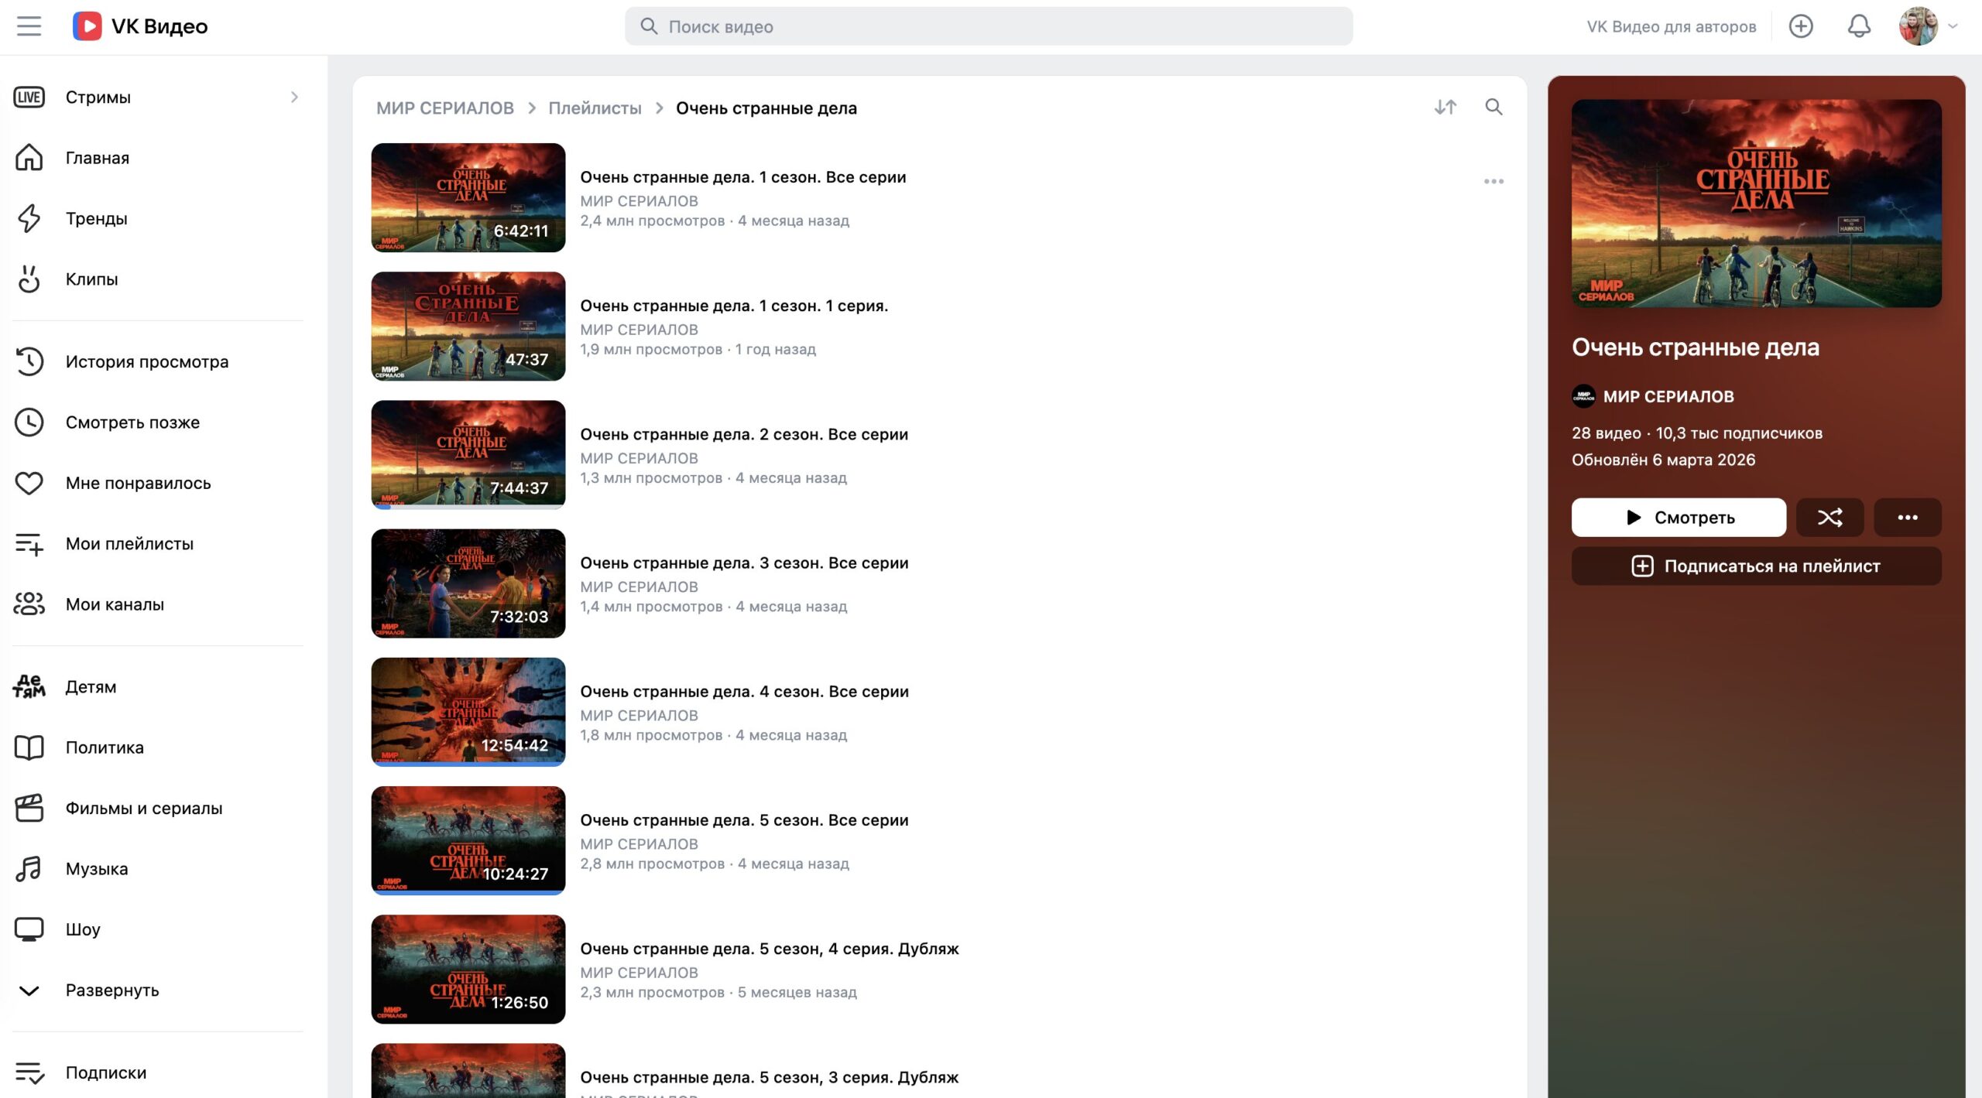Click МИР СЕРИАЛОВ under 4 сезон video
This screenshot has width=1982, height=1098.
(639, 715)
